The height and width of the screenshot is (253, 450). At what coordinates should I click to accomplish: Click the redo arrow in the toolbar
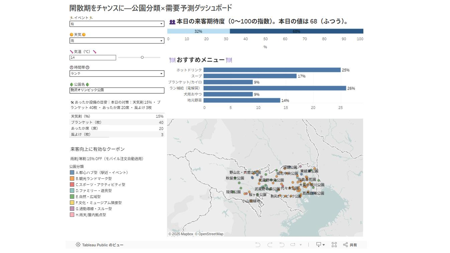point(270,245)
